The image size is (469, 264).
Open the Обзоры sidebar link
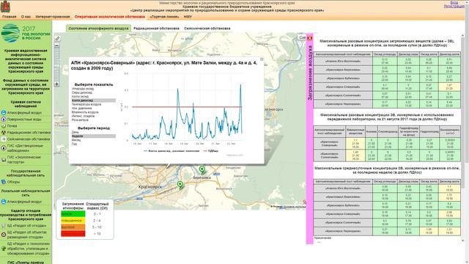tap(13, 182)
